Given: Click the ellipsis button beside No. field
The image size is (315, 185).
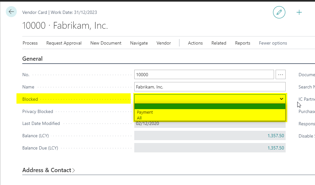Looking at the screenshot, I should pyautogui.click(x=280, y=75).
